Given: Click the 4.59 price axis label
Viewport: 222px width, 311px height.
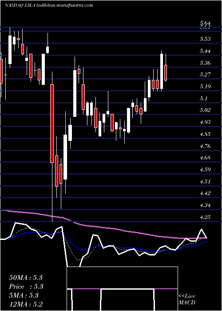Looking at the screenshot, I should (x=205, y=170).
